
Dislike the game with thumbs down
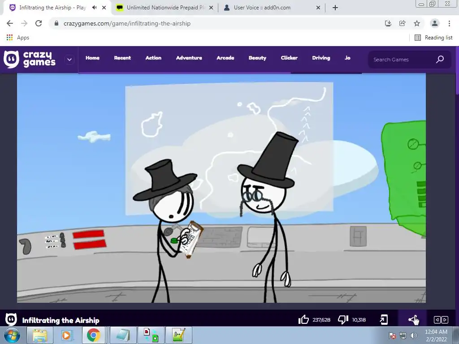point(343,320)
